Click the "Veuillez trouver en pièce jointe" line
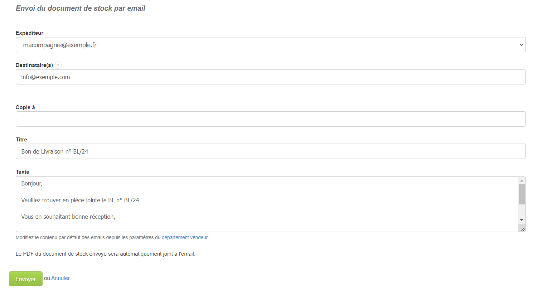Image resolution: width=543 pixels, height=295 pixels. [x=81, y=200]
